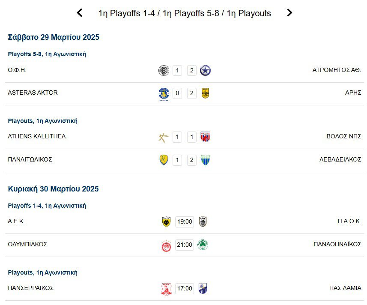Click the Levadeiakos green striped crest

[205, 160]
